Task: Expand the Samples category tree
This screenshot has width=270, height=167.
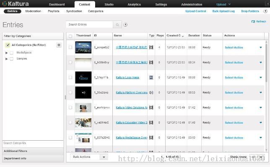Action: coord(7,59)
